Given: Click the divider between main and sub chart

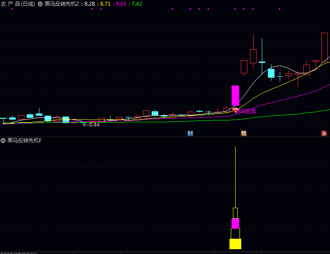Looking at the screenshot, I should (x=165, y=137).
